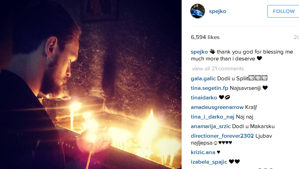Open the krizic.ana commenter profile
Viewport: 299px width, 169px height.
pyautogui.click(x=203, y=152)
